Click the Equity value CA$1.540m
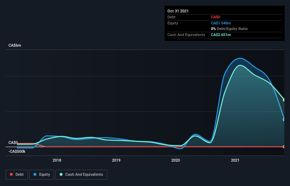The width and height of the screenshot is (290, 186). (x=221, y=23)
